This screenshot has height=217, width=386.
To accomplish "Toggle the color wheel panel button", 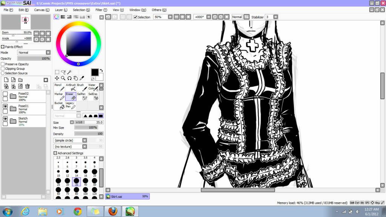I will click(56, 17).
